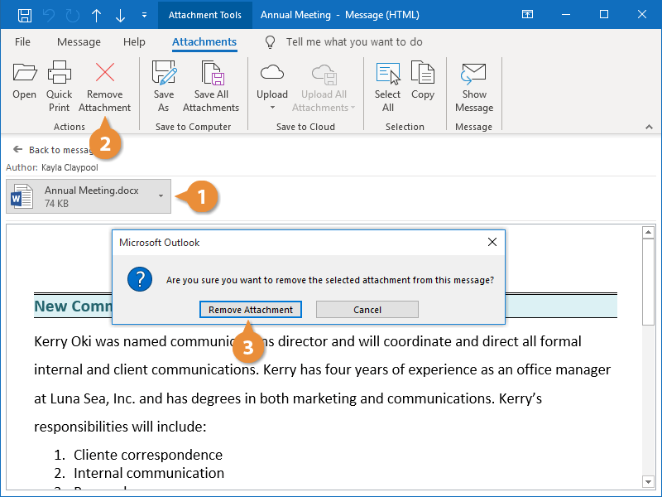The image size is (662, 497).
Task: Click the Save icon in quick access toolbar
Action: click(25, 15)
